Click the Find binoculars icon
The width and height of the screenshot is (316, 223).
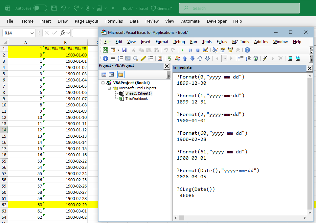[157, 50]
